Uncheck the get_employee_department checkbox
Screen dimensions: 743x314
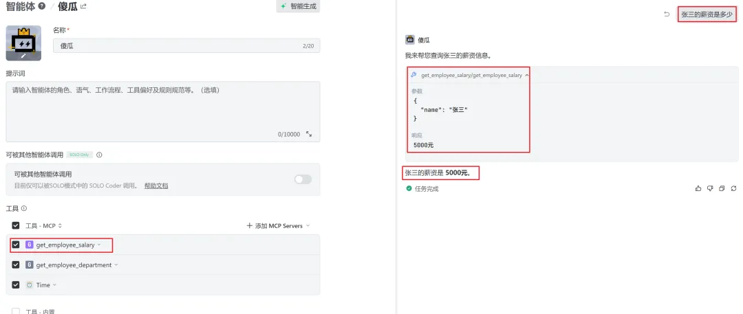pyautogui.click(x=16, y=265)
